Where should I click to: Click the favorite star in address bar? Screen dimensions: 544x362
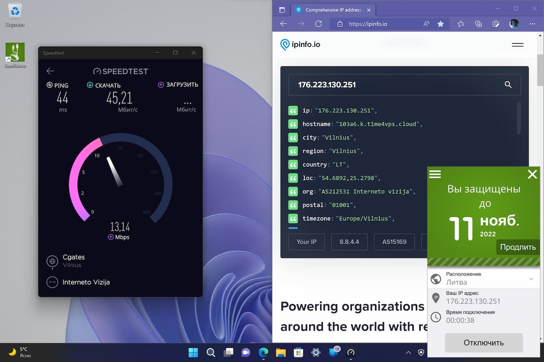coord(441,24)
